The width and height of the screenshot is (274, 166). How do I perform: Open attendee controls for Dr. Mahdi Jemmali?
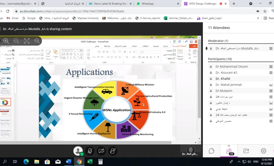click(x=271, y=85)
